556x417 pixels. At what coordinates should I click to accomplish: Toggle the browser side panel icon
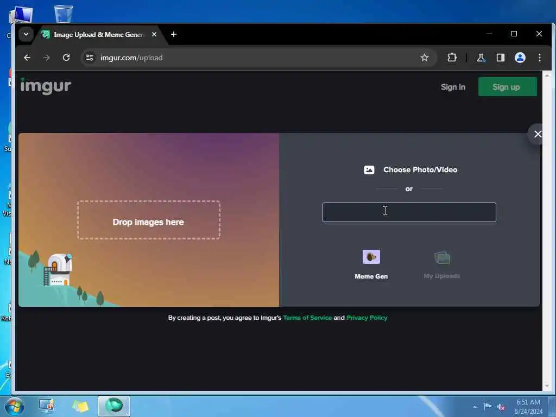500,58
